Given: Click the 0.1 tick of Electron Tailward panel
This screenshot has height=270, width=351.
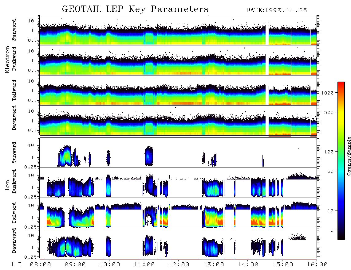Looking at the screenshot, I should [33, 100].
